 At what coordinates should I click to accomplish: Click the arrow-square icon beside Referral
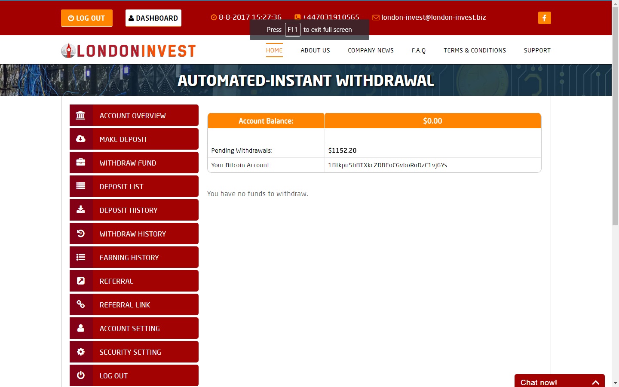click(x=80, y=280)
